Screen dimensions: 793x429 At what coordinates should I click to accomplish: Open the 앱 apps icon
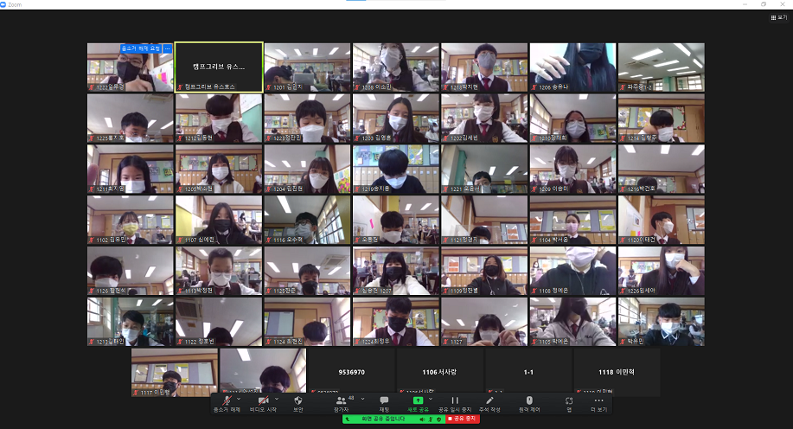click(569, 400)
